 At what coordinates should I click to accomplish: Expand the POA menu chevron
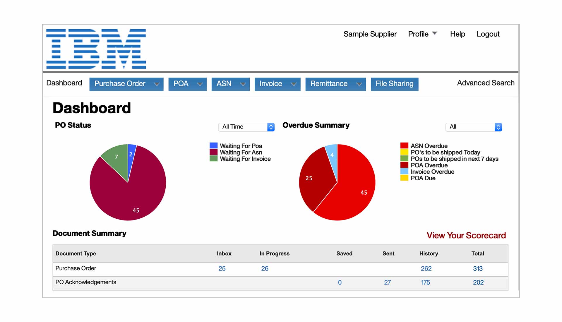click(200, 84)
